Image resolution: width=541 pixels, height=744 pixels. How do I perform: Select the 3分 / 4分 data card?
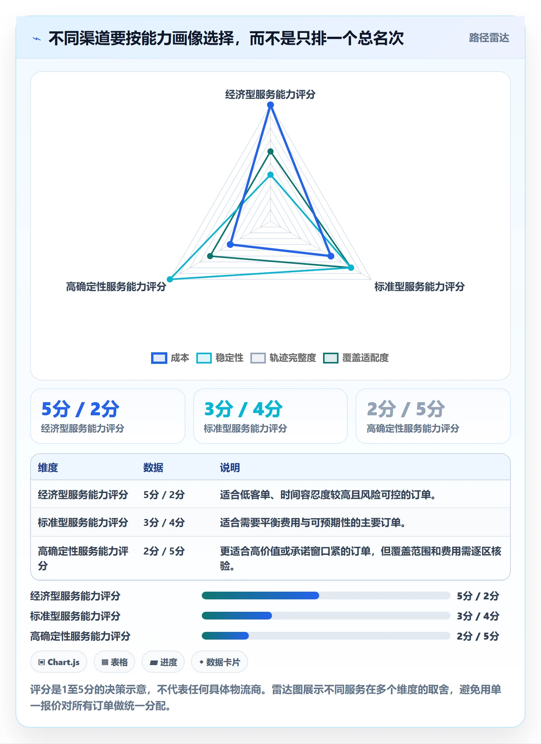coord(270,416)
